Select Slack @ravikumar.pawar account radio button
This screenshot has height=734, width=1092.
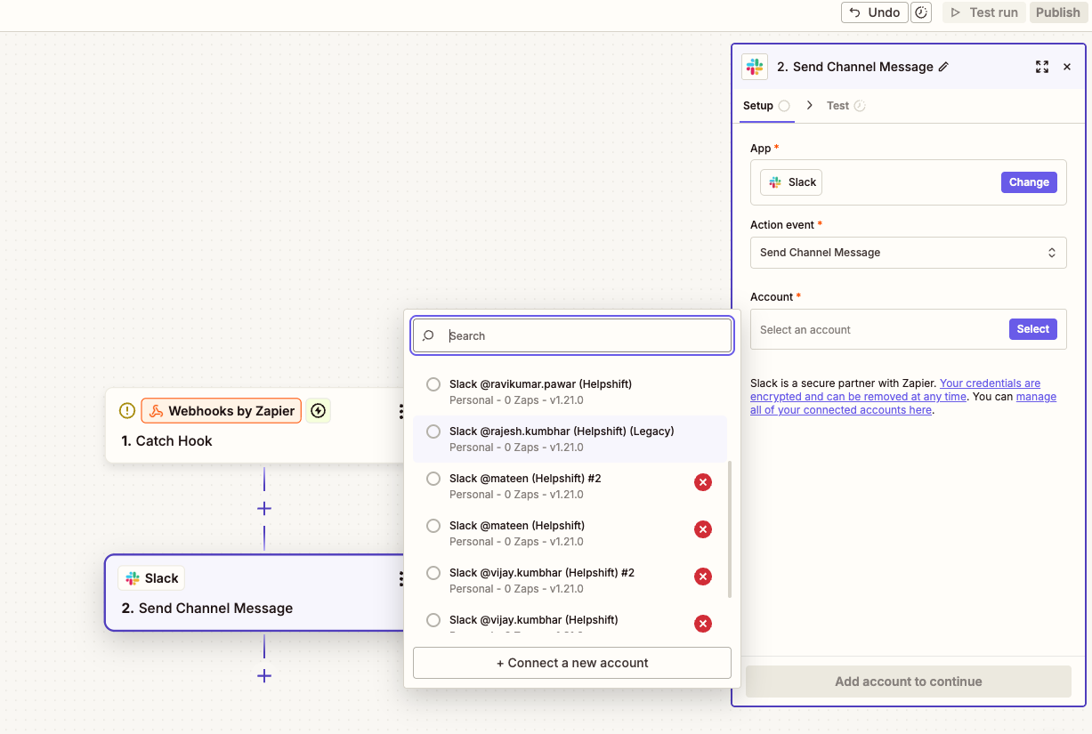pyautogui.click(x=433, y=384)
